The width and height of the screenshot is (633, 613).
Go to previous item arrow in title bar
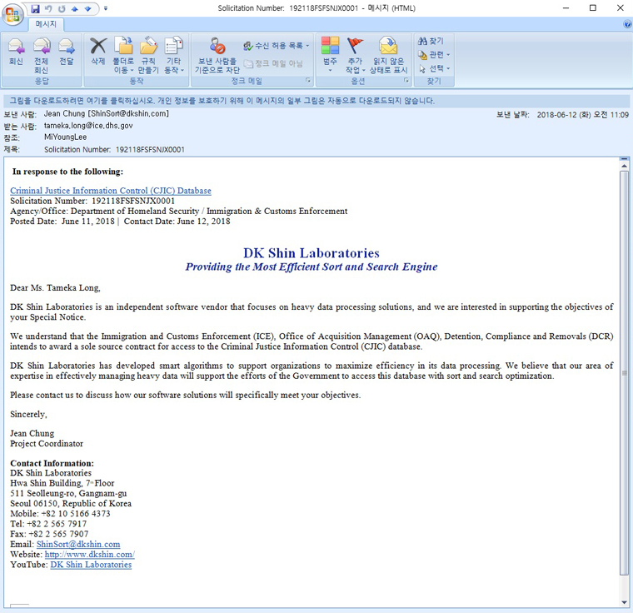(75, 8)
